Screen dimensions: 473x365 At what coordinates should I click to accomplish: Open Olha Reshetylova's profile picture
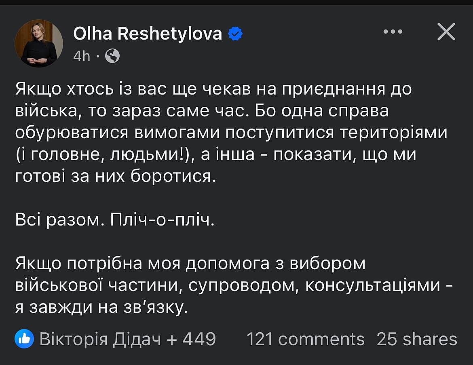[39, 43]
